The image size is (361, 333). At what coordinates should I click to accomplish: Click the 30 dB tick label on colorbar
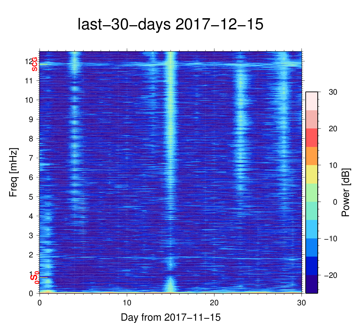(x=333, y=92)
